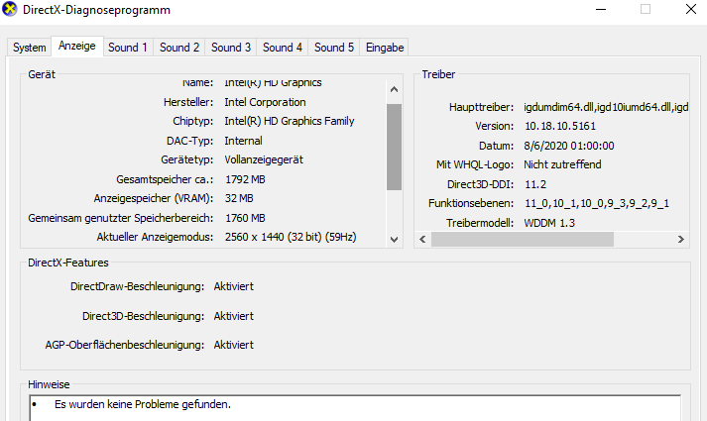Select text 'Intel Corporation'
Screen dimensions: 707x421
265,102
